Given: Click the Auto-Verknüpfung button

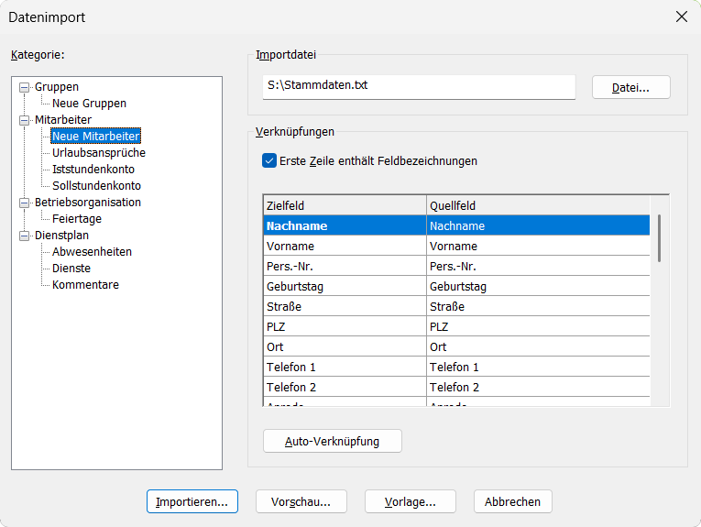Looking at the screenshot, I should pyautogui.click(x=332, y=441).
